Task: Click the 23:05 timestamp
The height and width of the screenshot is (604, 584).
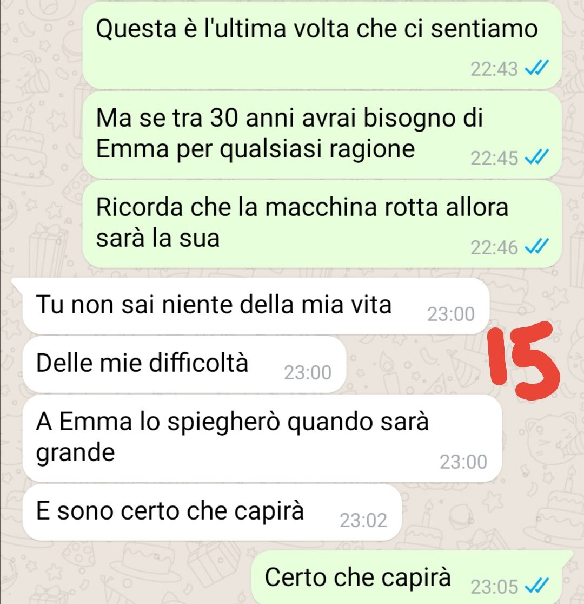Action: tap(494, 587)
